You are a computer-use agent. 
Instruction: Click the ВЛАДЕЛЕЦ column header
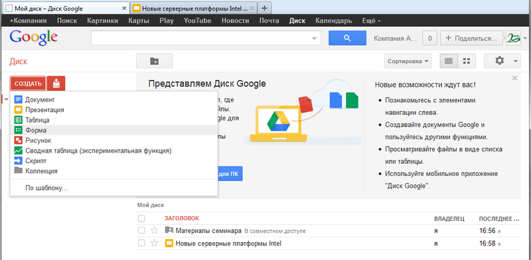[x=449, y=219]
